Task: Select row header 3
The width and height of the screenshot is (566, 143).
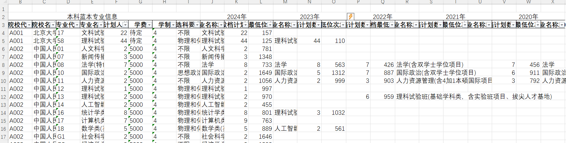Action: pos(3,25)
